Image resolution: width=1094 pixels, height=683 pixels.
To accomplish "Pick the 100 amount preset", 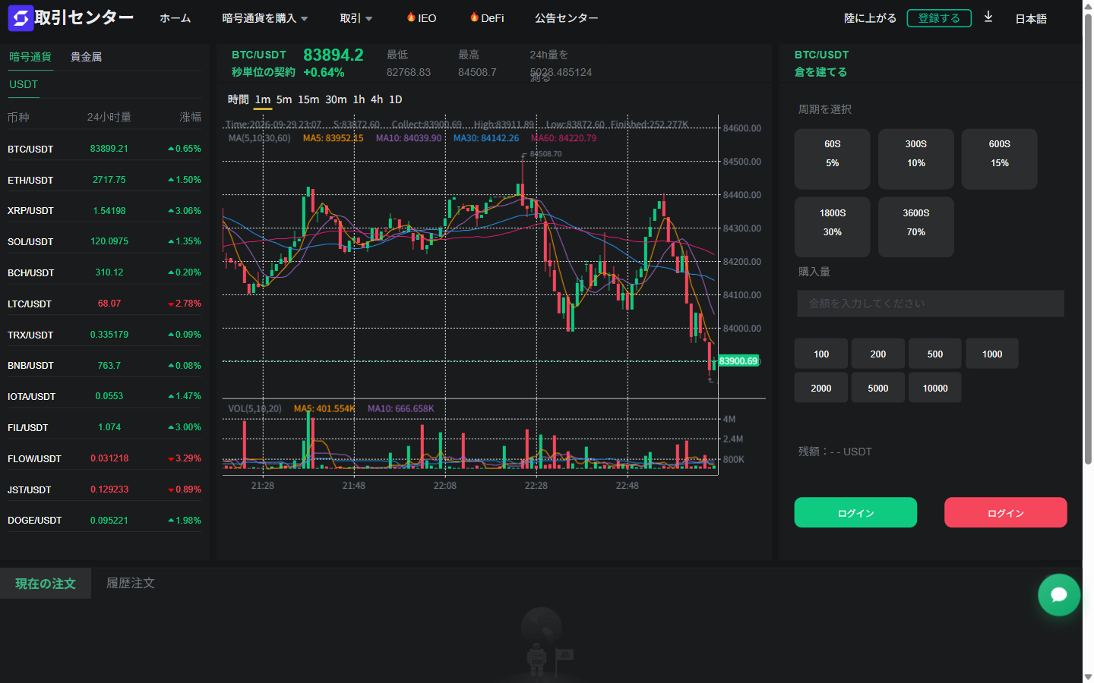I will click(x=821, y=354).
